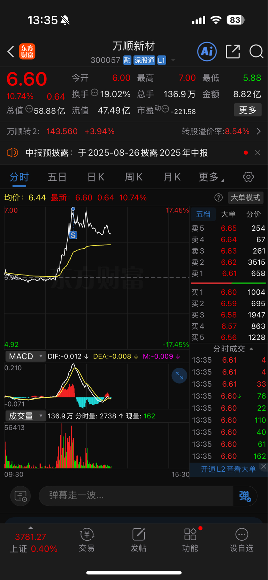Close the 开通L2 banner

coord(264,466)
